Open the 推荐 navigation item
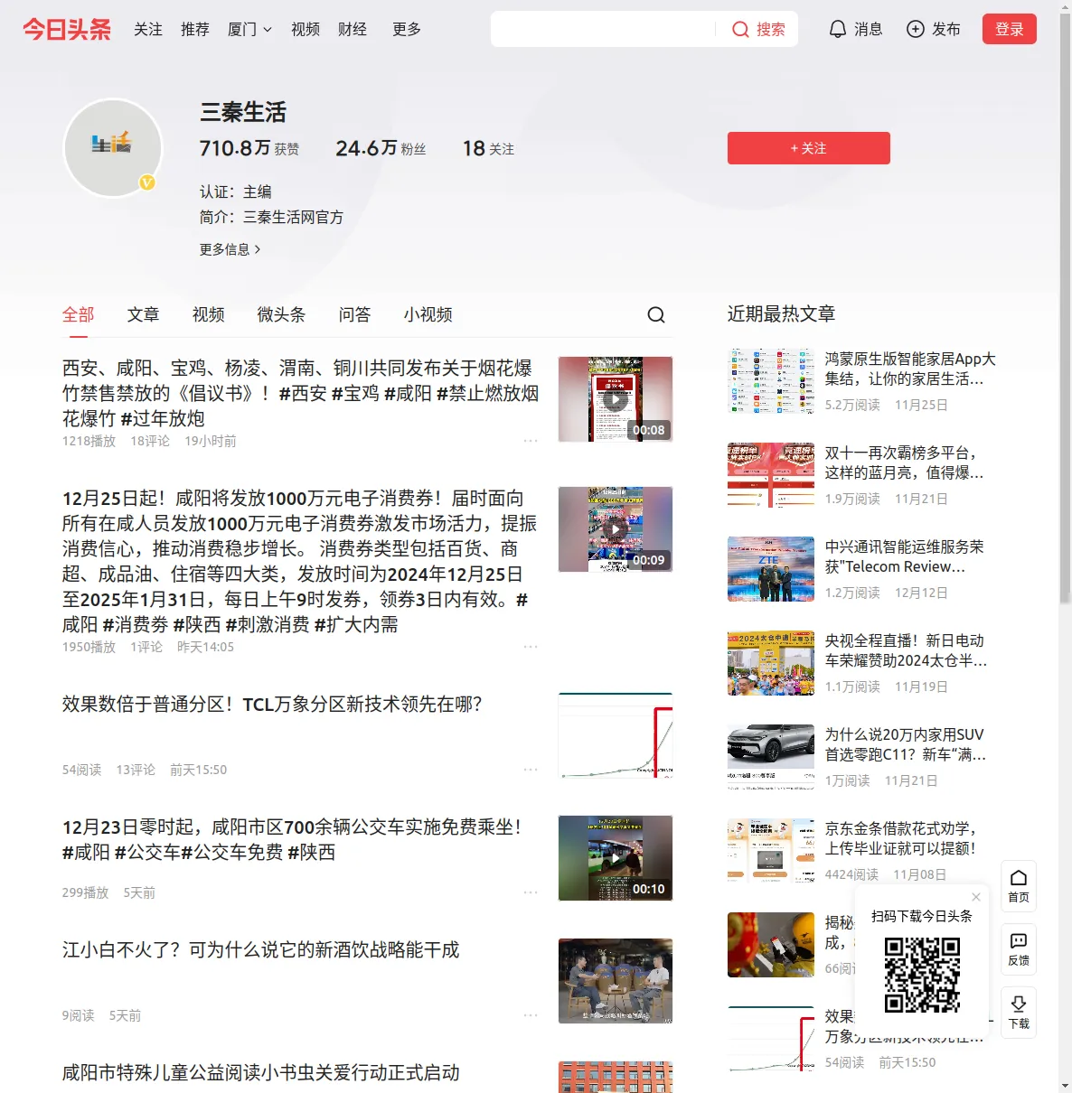 (195, 29)
